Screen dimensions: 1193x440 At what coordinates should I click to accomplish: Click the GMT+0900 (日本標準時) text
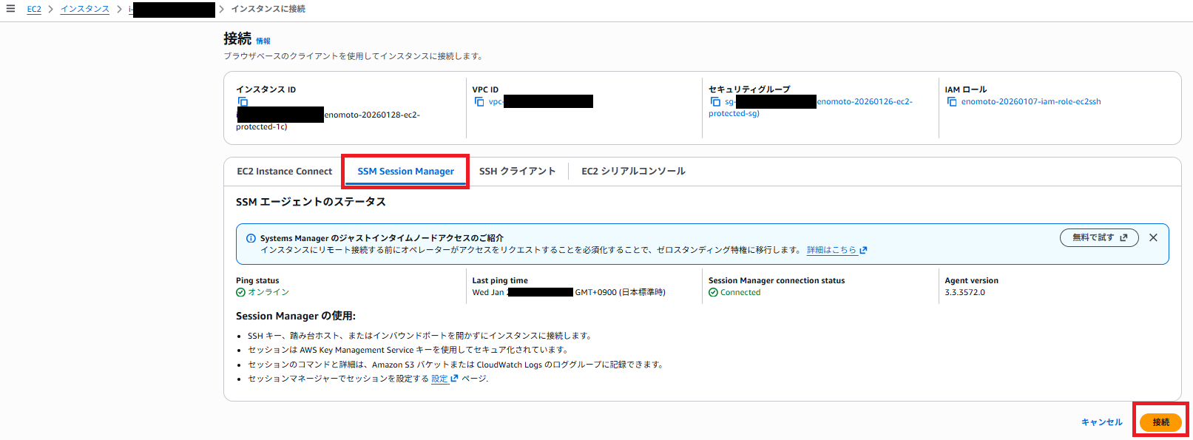(x=620, y=293)
